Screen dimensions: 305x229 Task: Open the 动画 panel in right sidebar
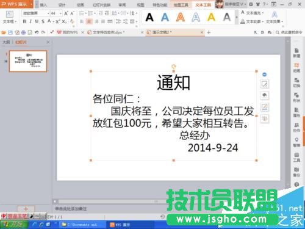click(x=296, y=68)
